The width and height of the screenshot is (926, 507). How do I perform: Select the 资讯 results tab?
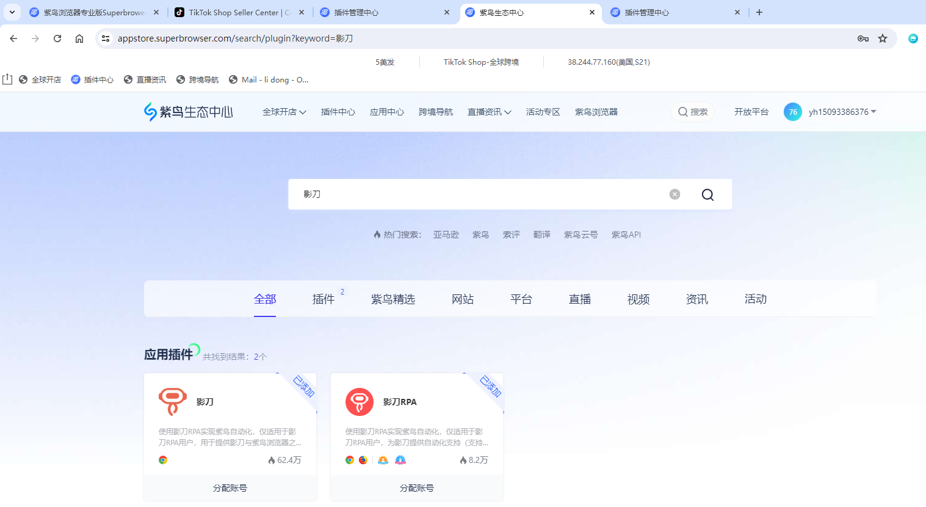tap(697, 299)
